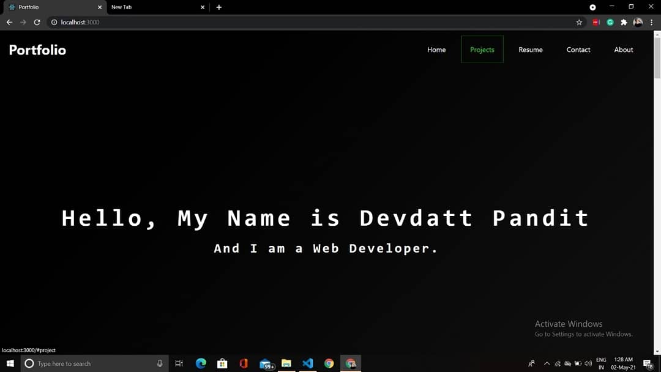
Task: Open the Projects nav link
Action: pos(482,50)
